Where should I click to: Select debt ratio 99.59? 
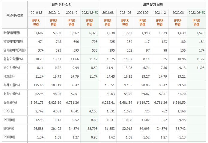(x=181, y=85)
